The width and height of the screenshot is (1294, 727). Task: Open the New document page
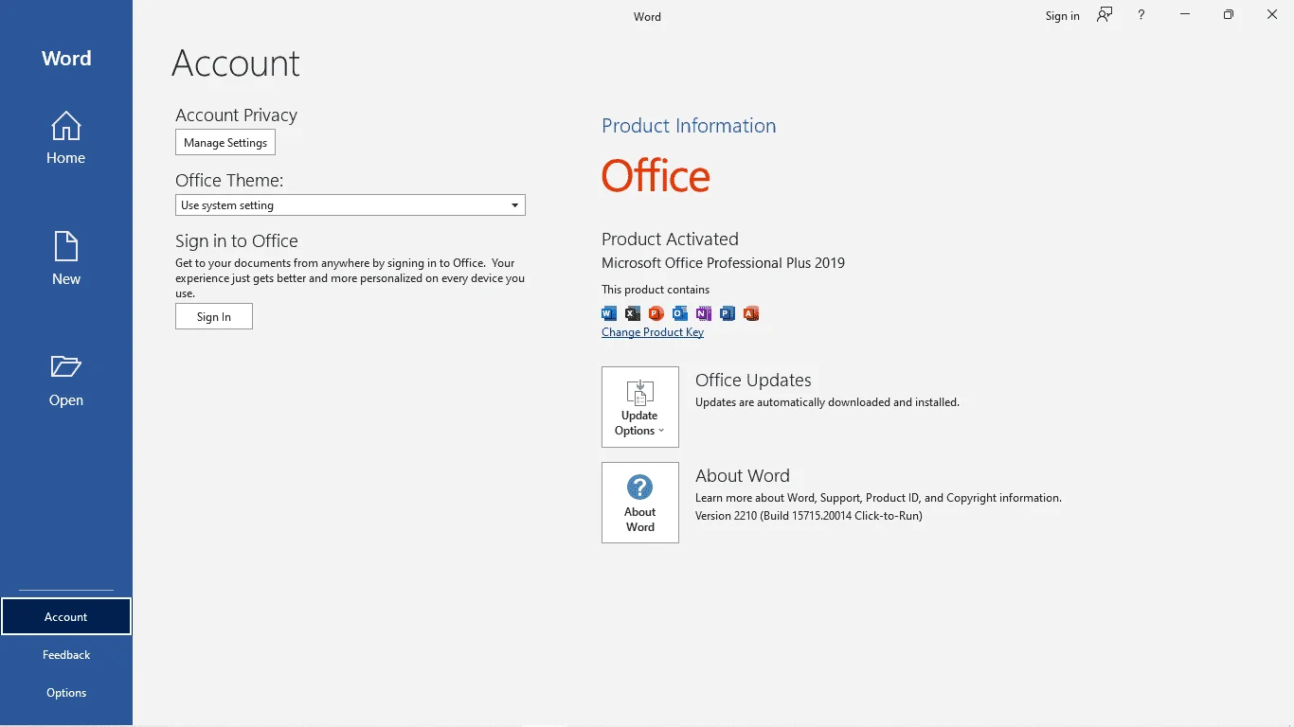(65, 258)
